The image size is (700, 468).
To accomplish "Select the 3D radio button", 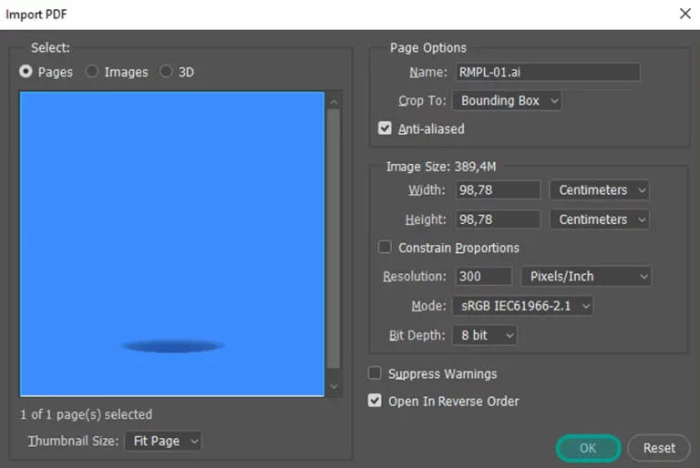I will coord(166,71).
